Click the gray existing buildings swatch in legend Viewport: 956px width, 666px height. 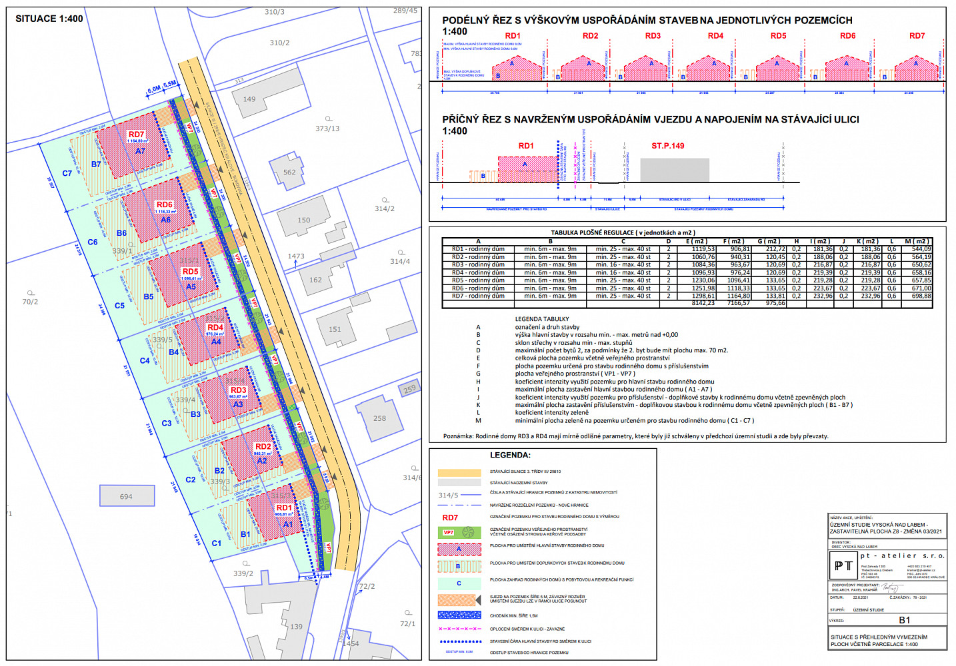pos(459,482)
